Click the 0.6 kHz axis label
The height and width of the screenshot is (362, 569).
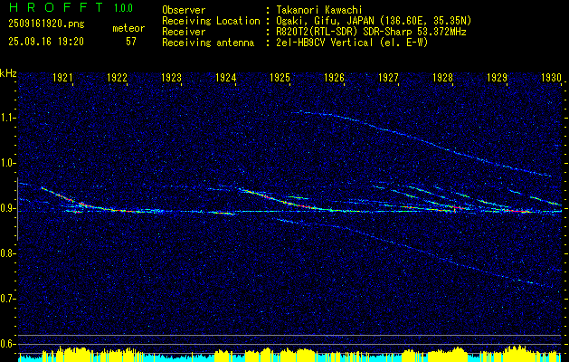(7, 344)
